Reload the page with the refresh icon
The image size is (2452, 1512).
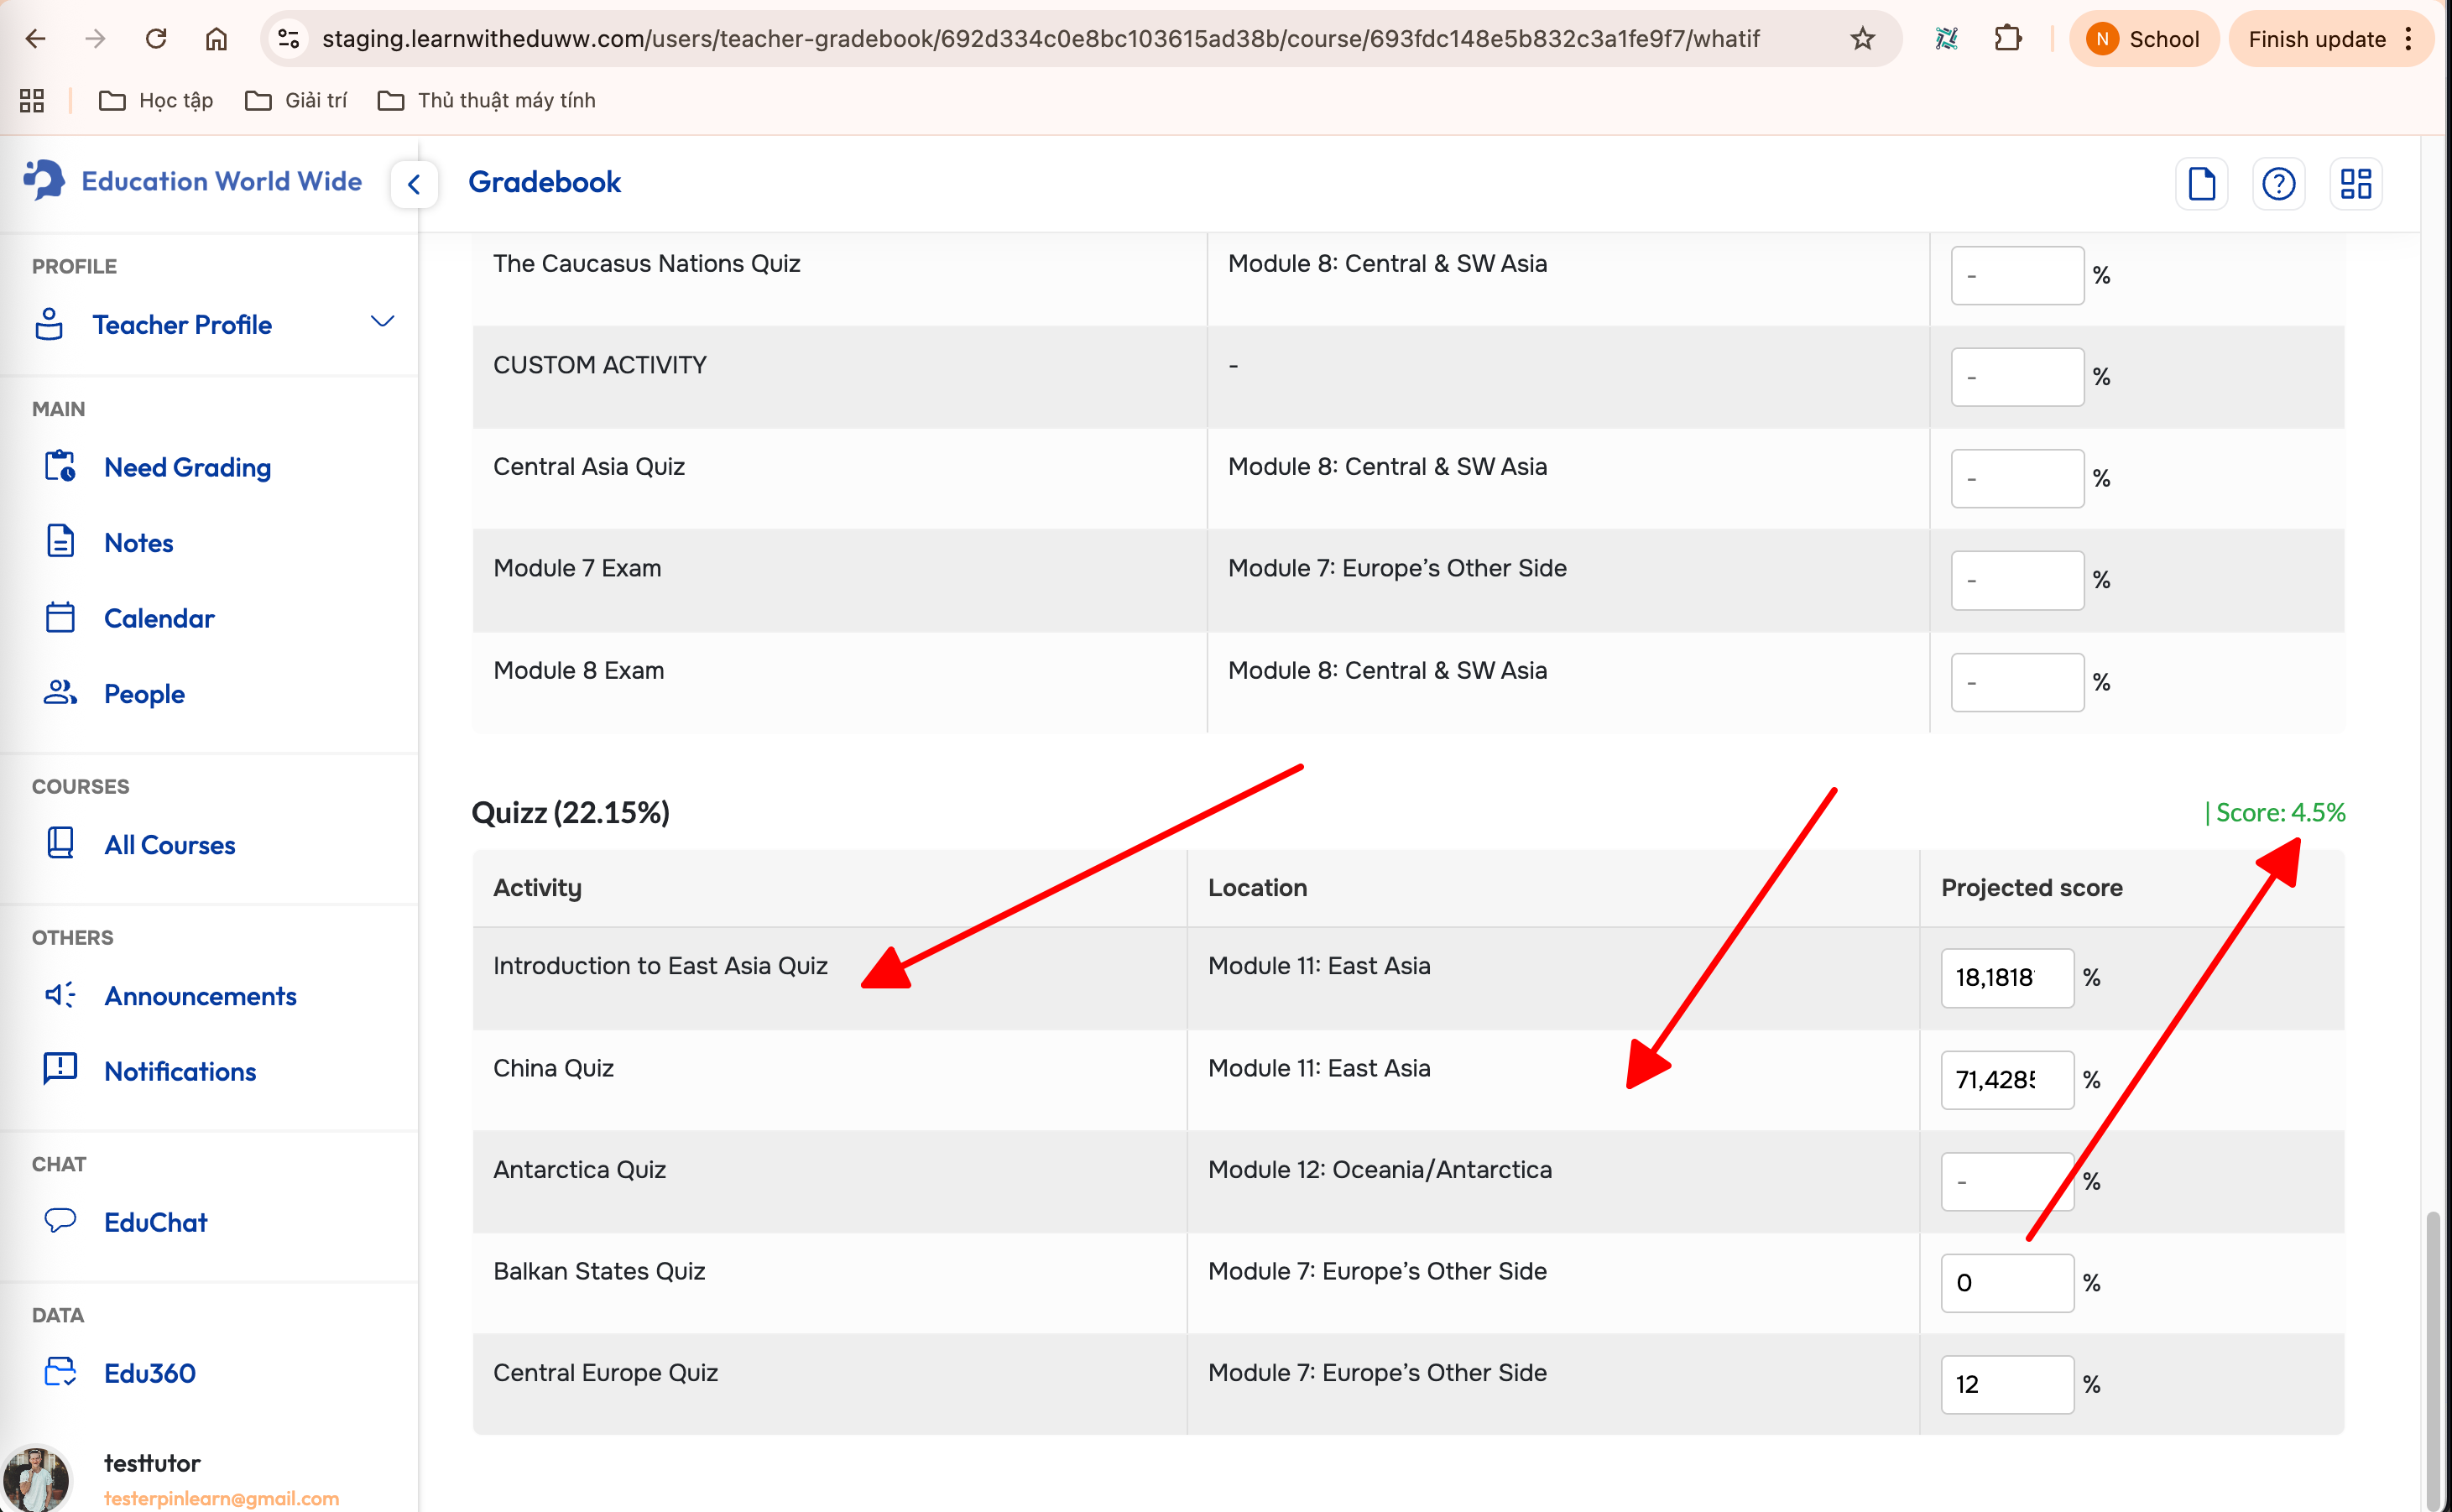pos(156,39)
